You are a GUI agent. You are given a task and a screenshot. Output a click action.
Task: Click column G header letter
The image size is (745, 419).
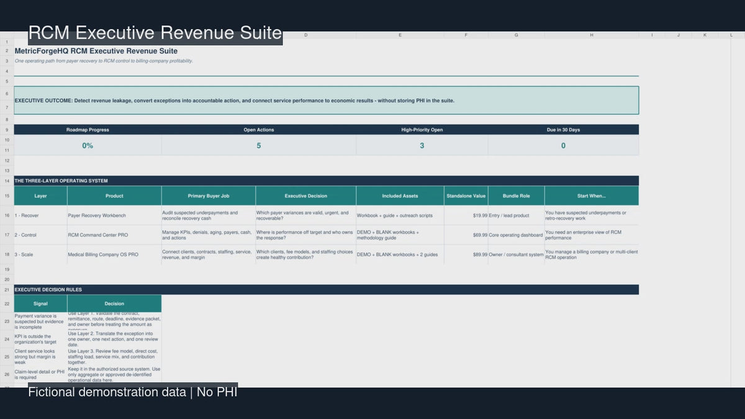pyautogui.click(x=516, y=35)
